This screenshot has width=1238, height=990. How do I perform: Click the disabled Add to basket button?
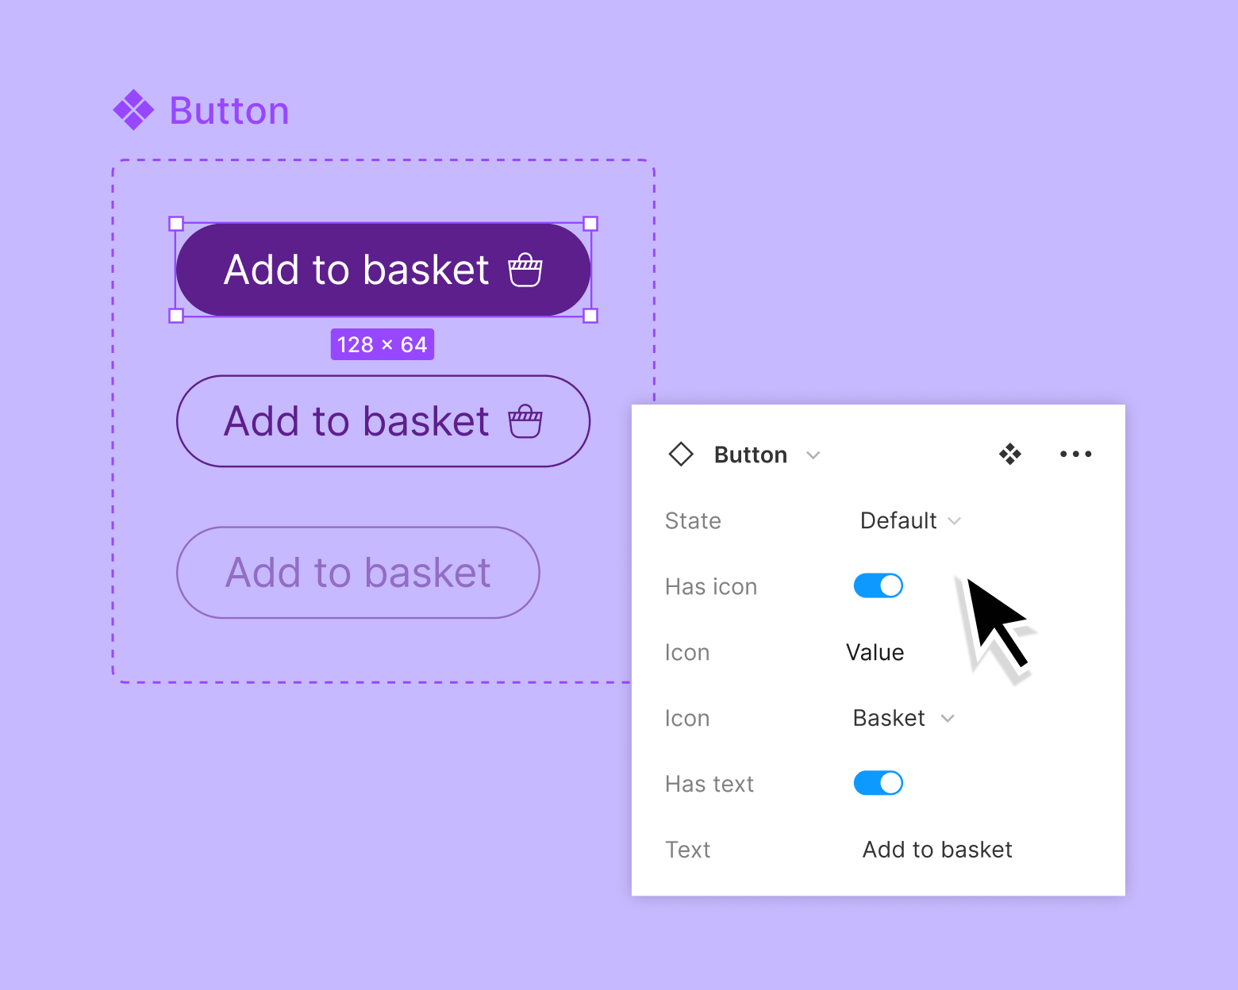pos(357,573)
